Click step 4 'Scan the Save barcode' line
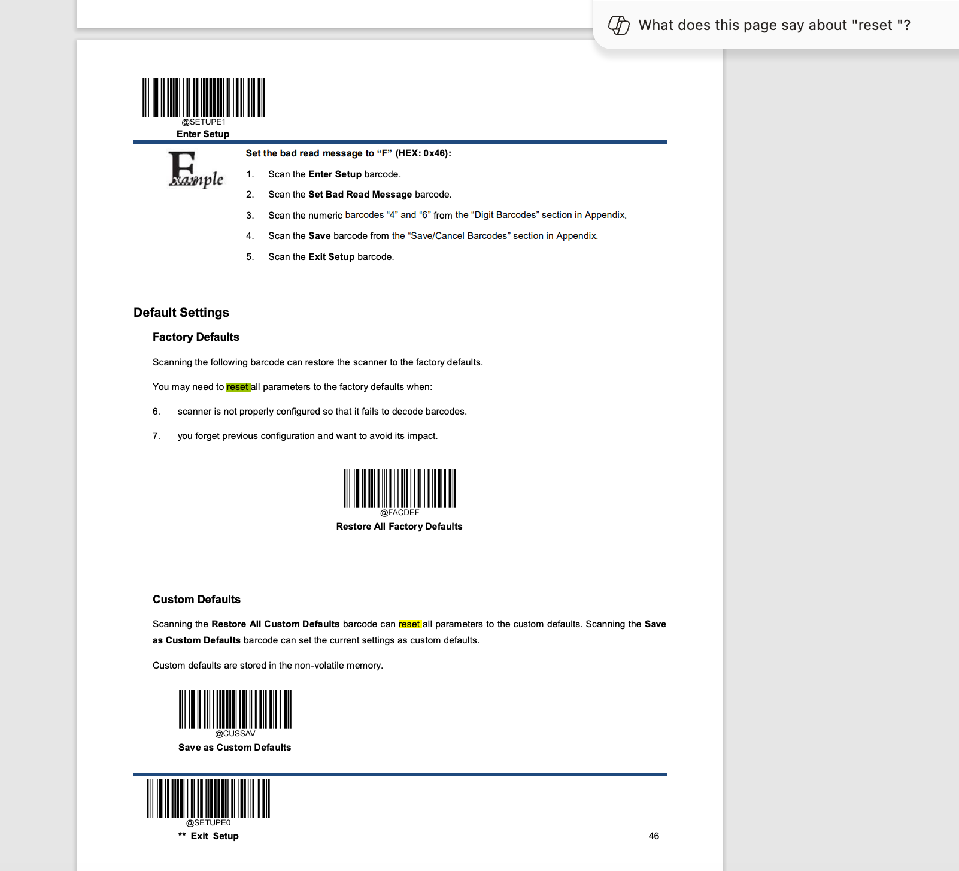This screenshot has width=959, height=871. coord(433,236)
